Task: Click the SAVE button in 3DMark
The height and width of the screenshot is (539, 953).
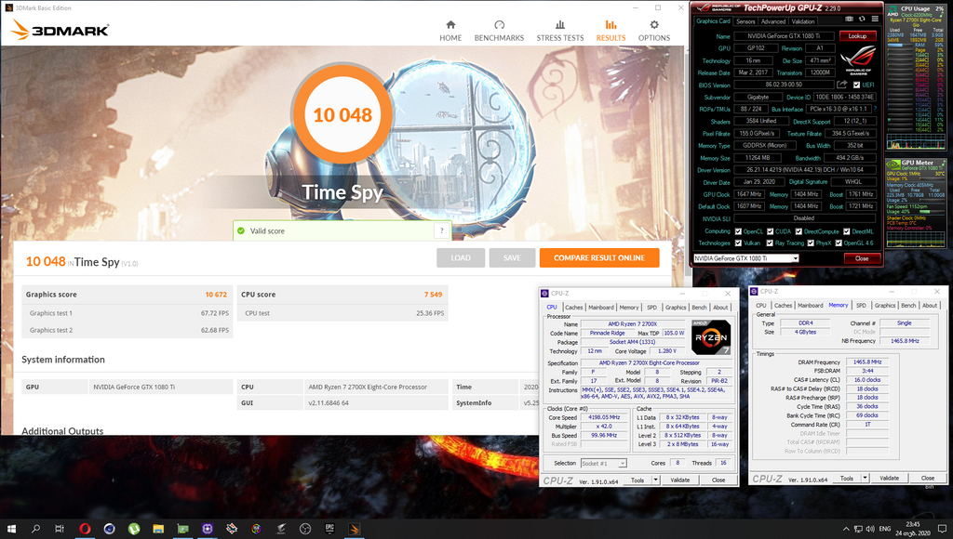Action: (512, 258)
